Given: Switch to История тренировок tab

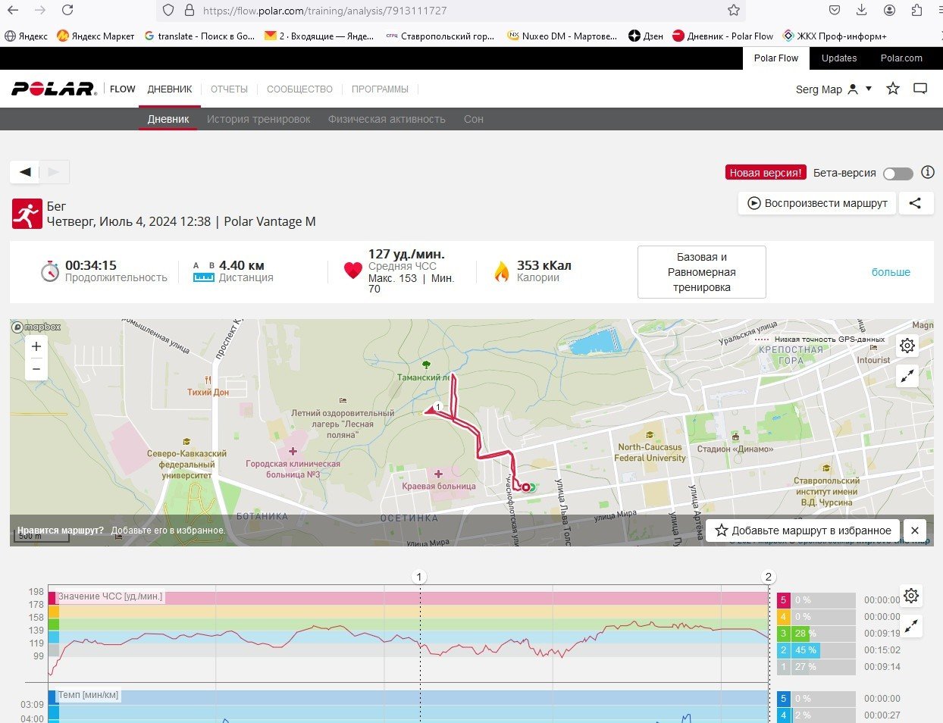Looking at the screenshot, I should (x=258, y=119).
